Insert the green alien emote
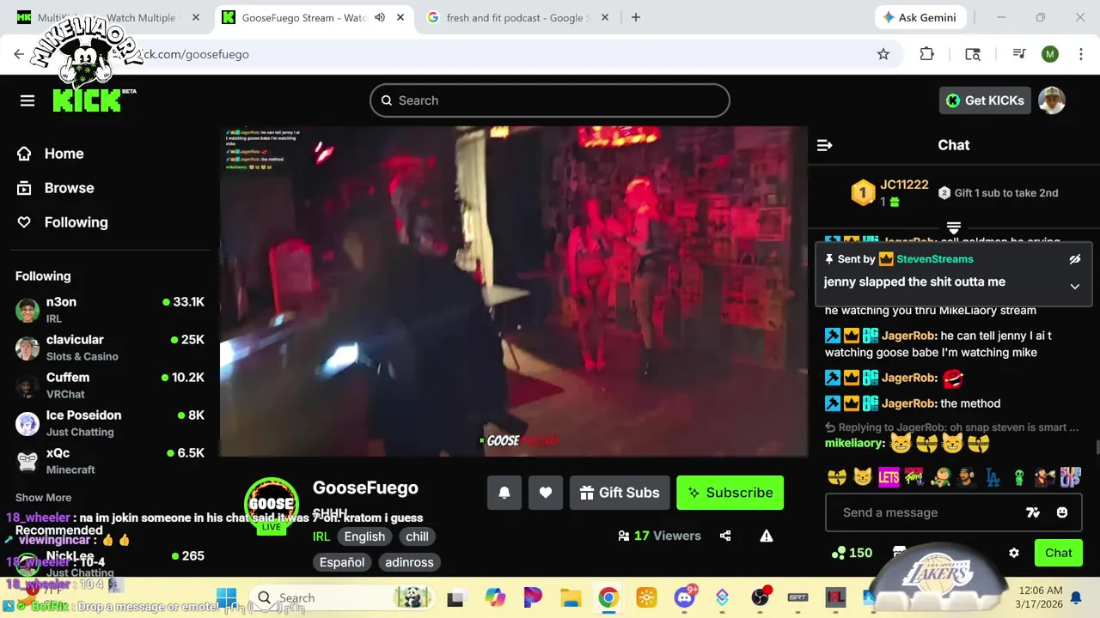This screenshot has width=1100, height=618. click(1018, 476)
